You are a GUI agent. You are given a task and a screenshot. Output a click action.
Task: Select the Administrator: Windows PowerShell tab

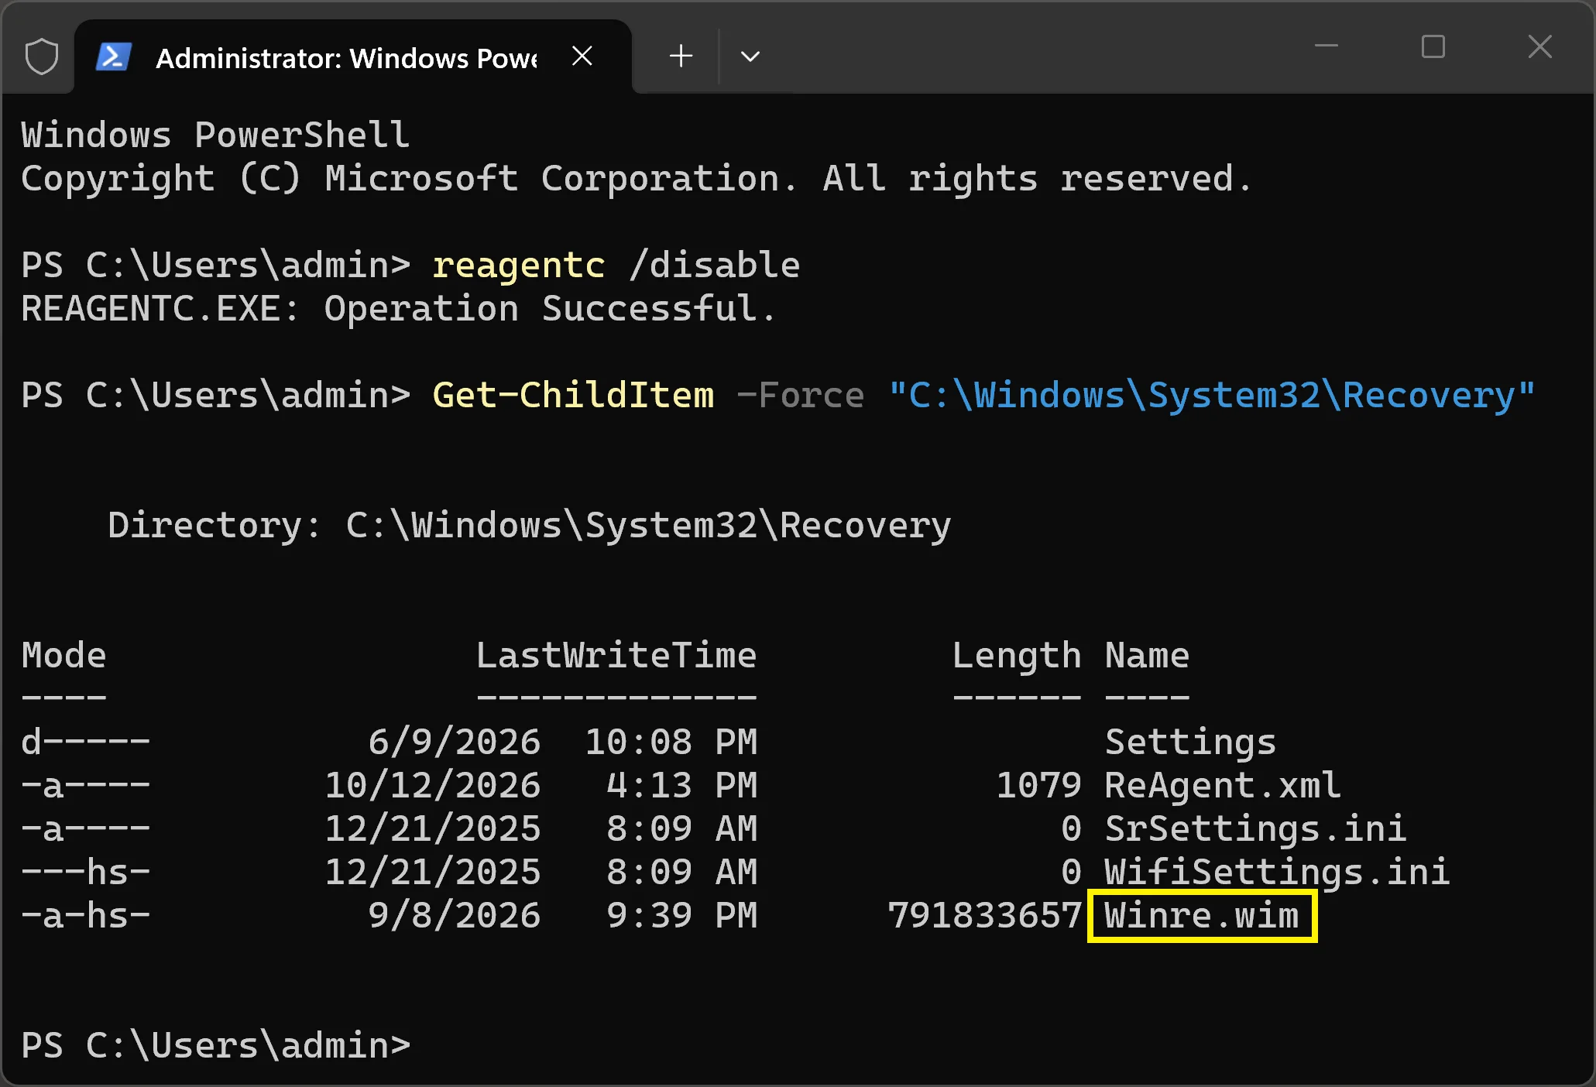pyautogui.click(x=353, y=57)
